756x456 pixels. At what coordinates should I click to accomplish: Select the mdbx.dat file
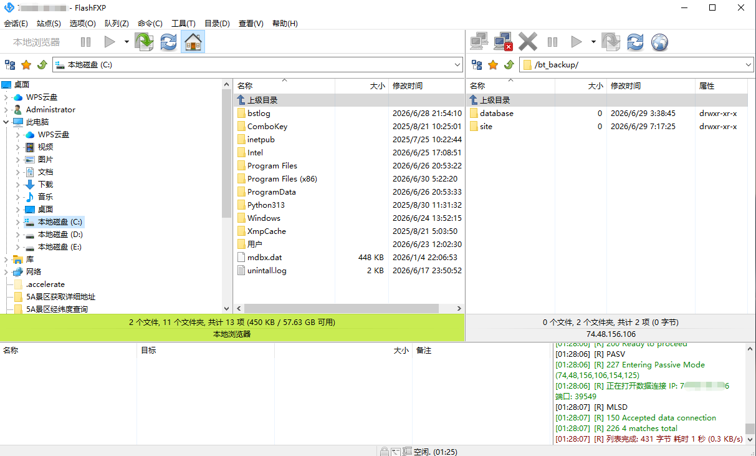[265, 258]
